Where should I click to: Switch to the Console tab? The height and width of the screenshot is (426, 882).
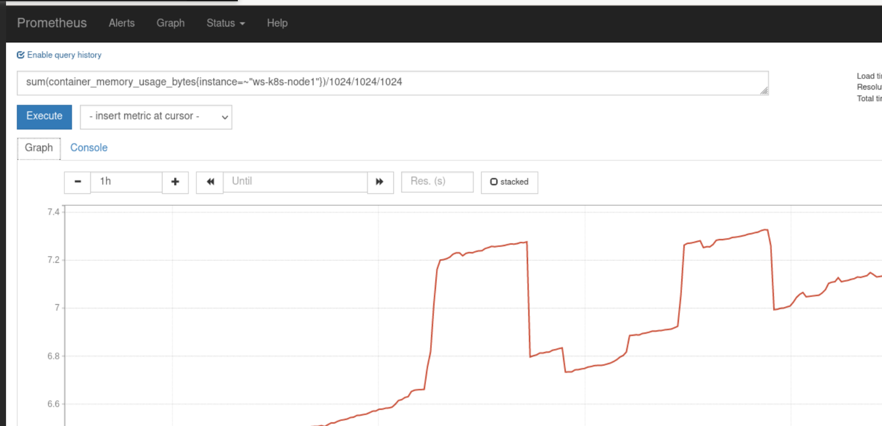89,148
